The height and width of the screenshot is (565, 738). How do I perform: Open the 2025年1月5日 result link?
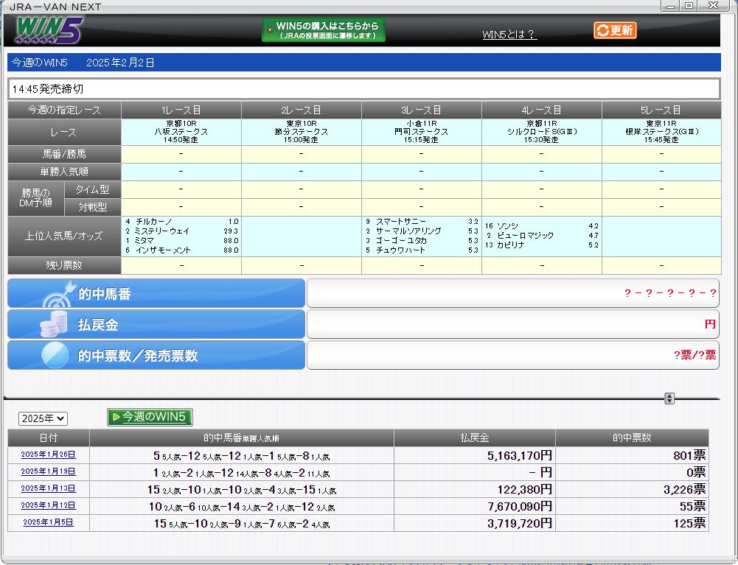49,522
